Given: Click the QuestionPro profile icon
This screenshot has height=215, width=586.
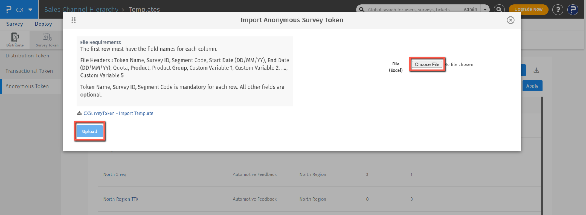Looking at the screenshot, I should (x=573, y=10).
